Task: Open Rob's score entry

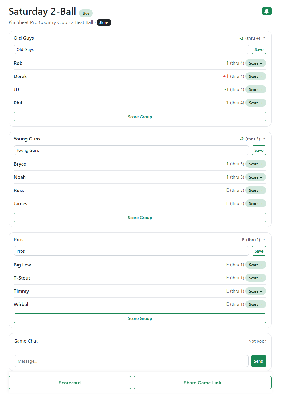Action: (x=256, y=63)
